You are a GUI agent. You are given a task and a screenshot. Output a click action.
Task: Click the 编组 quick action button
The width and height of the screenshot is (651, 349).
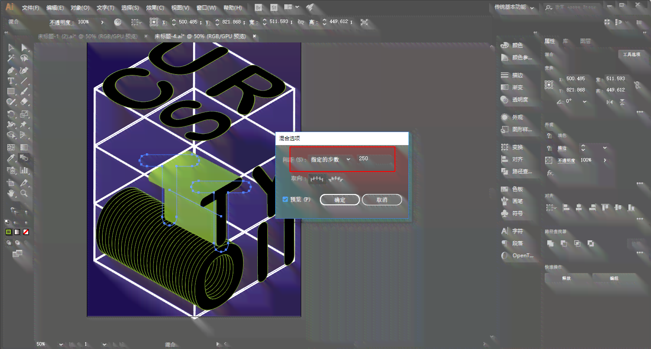coord(614,278)
